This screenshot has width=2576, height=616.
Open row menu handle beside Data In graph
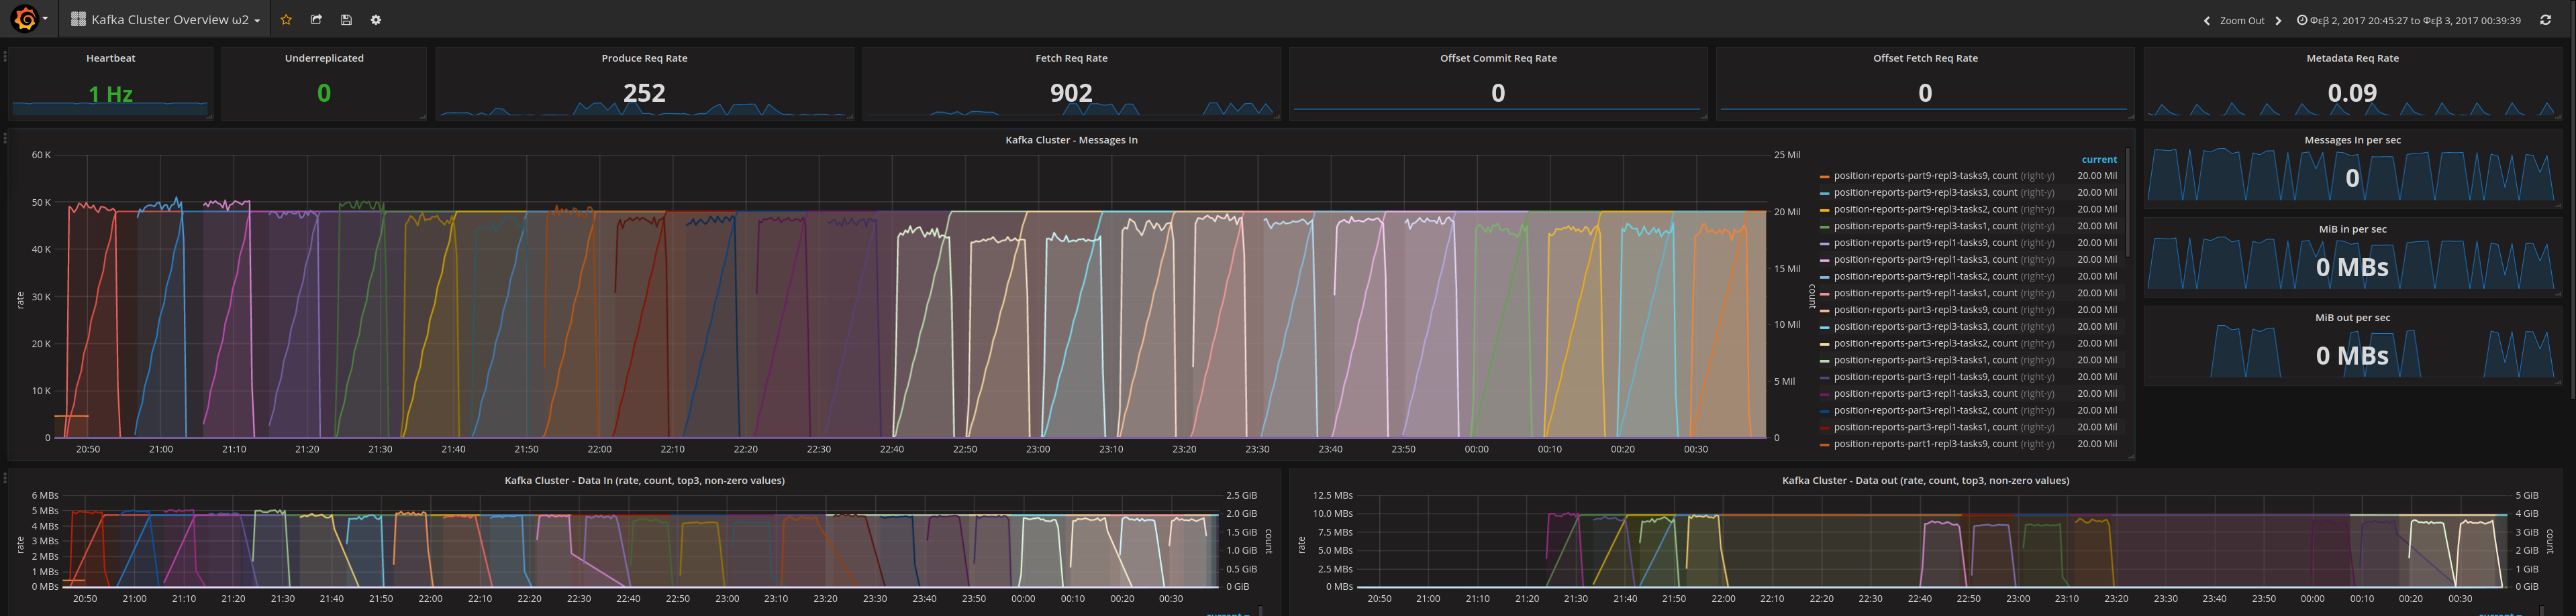(x=5, y=479)
